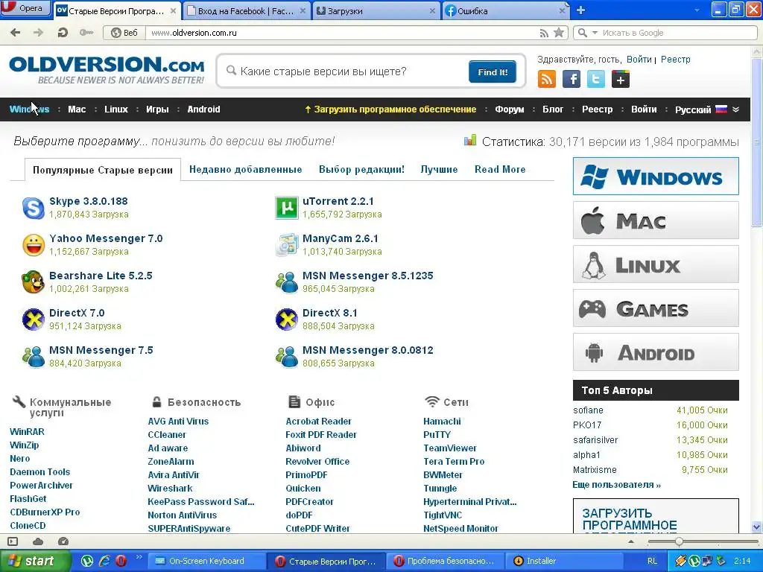
Task: Open the Skype 3.8.0.188 link
Action: click(89, 201)
